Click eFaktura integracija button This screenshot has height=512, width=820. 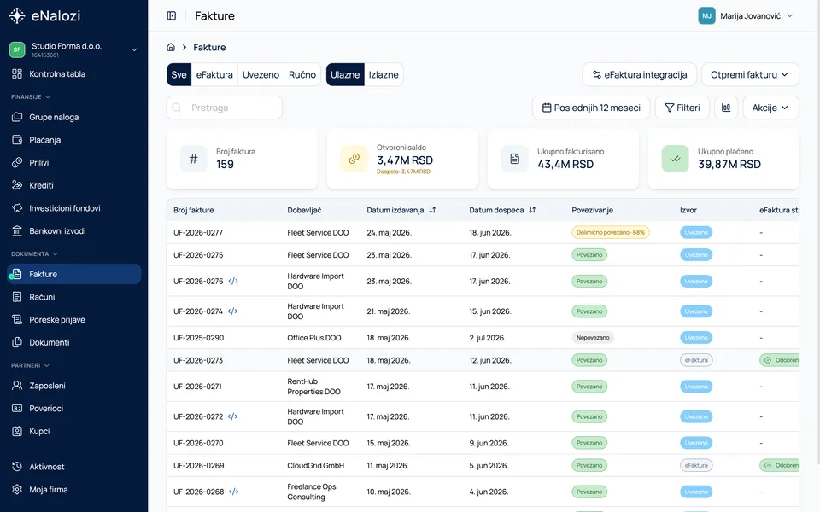coord(639,75)
